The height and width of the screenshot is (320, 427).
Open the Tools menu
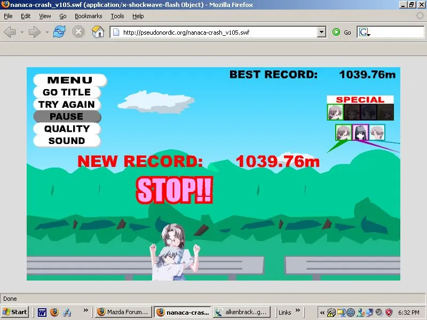pyautogui.click(x=117, y=16)
